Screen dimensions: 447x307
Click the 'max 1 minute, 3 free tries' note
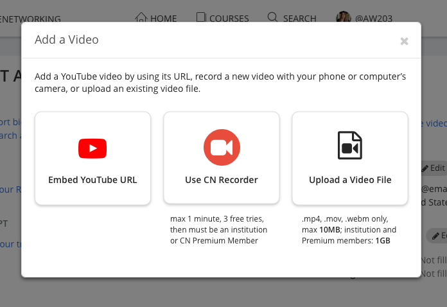217,218
